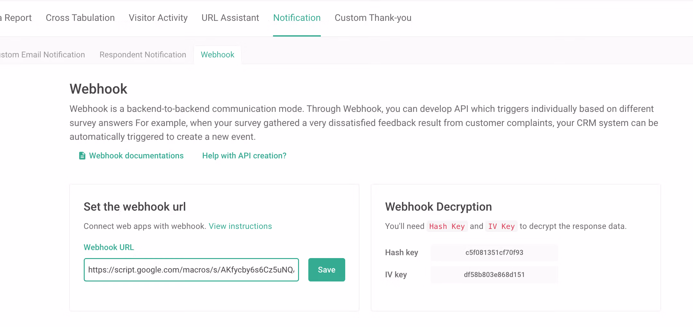Select the IV key value df58b803e868d151
This screenshot has width=693, height=327.
(494, 274)
